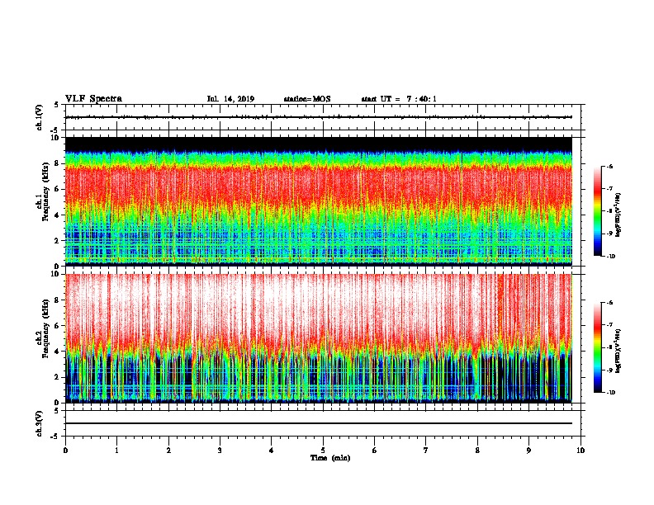
Task: Click the "0" tick on time axis
Action: tap(65, 451)
